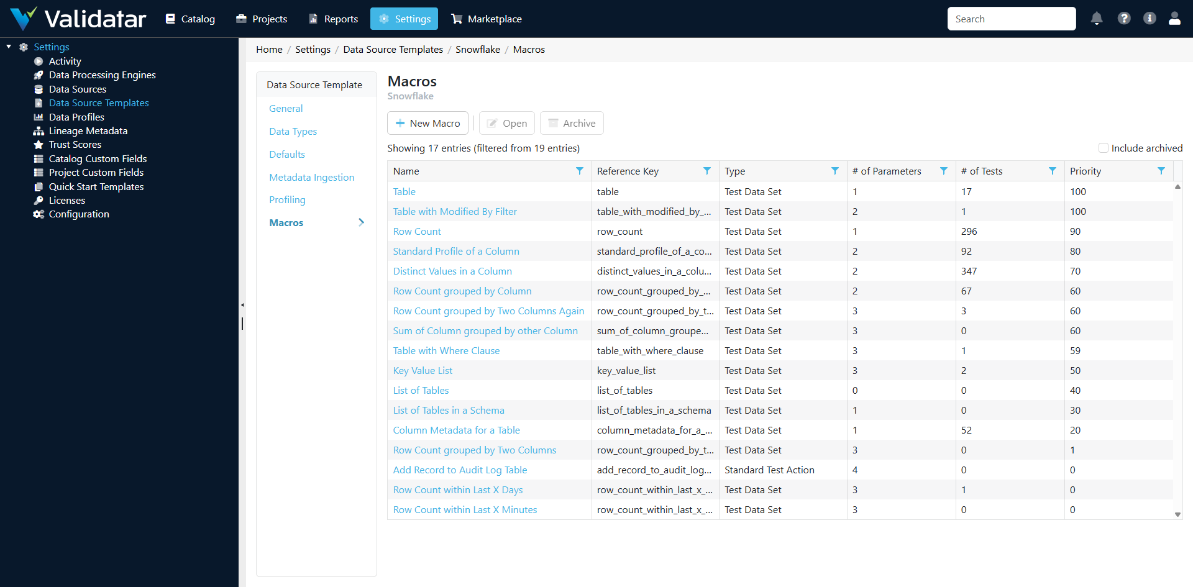Open the user profile icon
This screenshot has width=1193, height=587.
(1175, 19)
